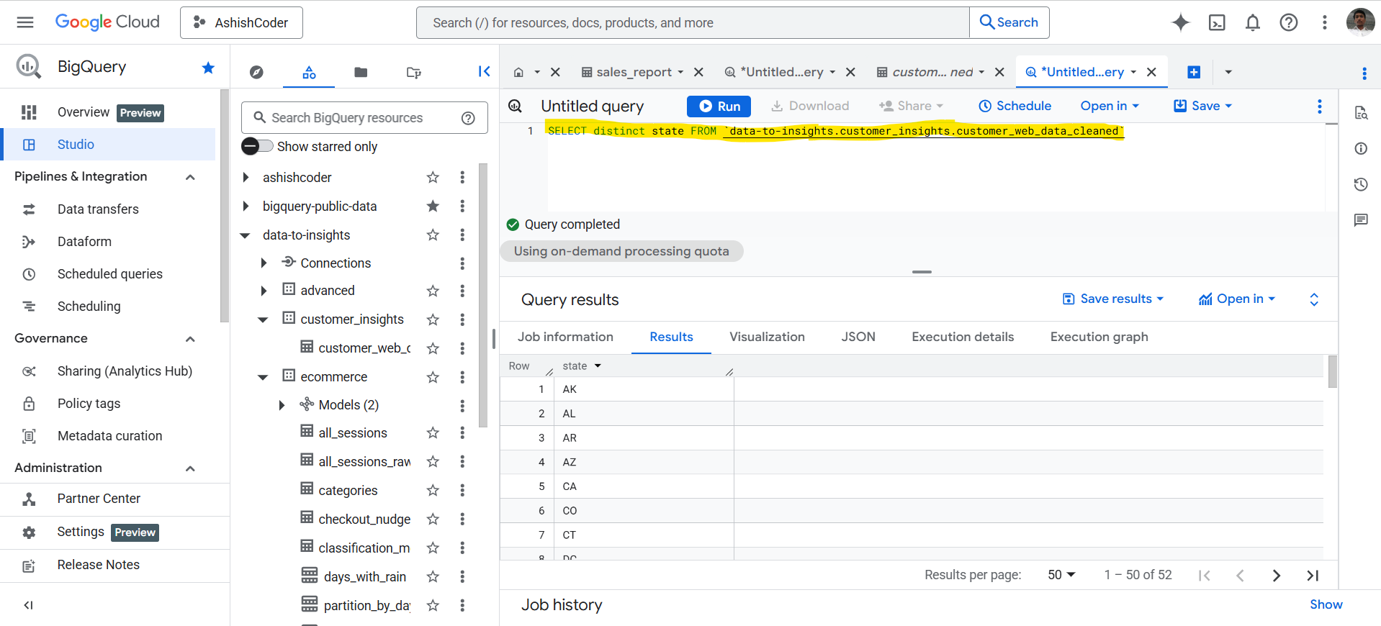
Task: Expand the Connections node
Action: coord(264,263)
